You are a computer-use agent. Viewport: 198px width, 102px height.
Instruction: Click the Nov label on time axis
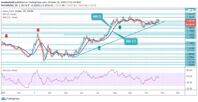pos(163,93)
